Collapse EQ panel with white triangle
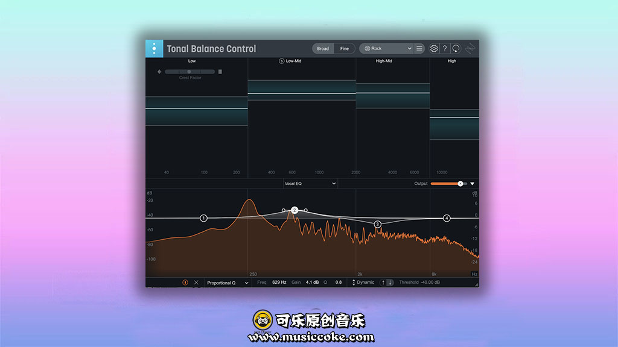 [x=472, y=184]
